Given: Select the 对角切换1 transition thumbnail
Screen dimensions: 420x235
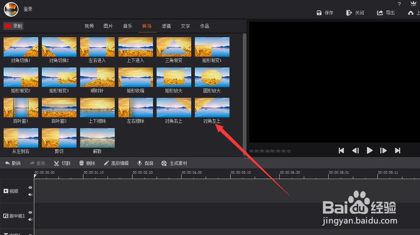Looking at the screenshot, I should click(x=21, y=47).
